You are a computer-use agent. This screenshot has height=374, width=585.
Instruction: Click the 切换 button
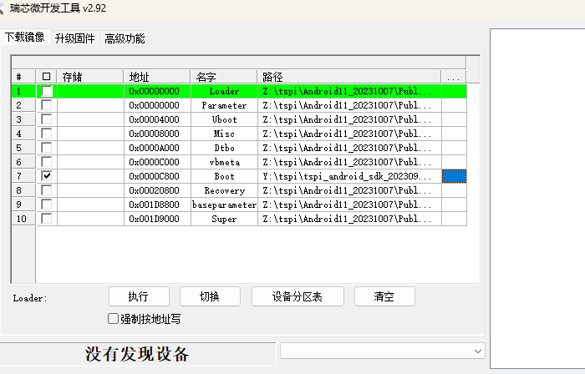pos(210,296)
